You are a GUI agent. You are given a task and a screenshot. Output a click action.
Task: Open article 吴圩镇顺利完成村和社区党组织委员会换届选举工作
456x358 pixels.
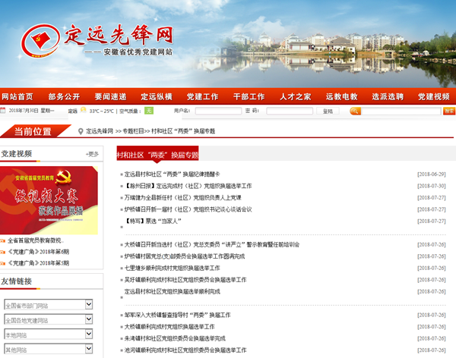185,280
